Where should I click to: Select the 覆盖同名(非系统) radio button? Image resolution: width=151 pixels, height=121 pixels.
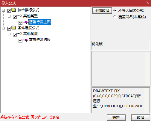[x=115, y=17]
